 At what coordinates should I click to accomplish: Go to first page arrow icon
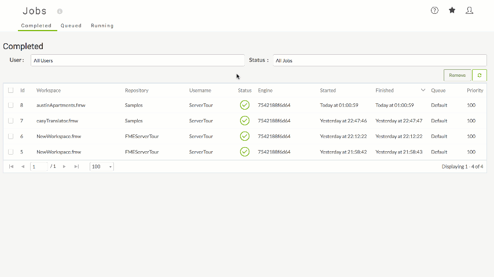[x=12, y=167]
